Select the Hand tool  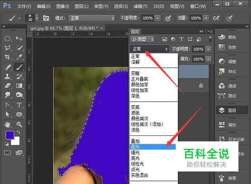coord(8,124)
